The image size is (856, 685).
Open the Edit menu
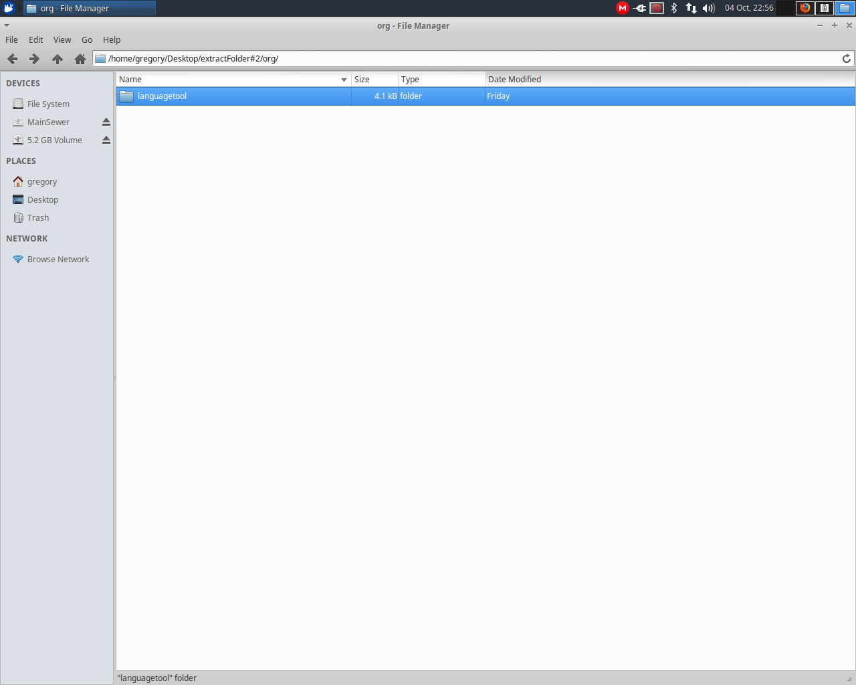(x=36, y=40)
